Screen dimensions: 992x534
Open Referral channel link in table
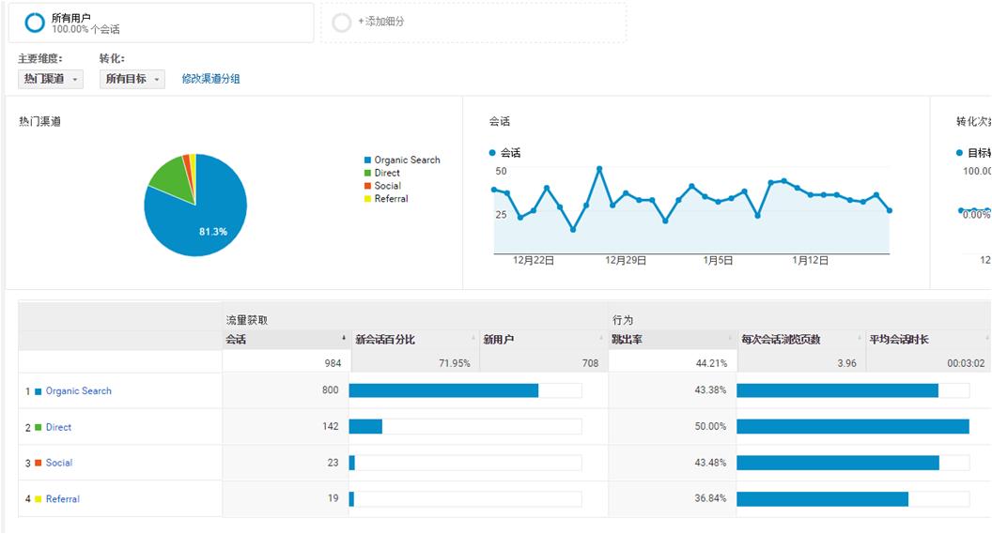(62, 499)
